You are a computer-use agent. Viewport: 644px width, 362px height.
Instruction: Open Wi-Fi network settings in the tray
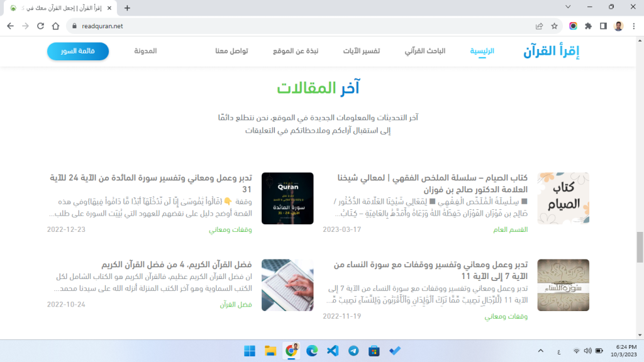pos(577,351)
